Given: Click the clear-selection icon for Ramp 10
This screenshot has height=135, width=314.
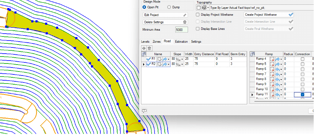Looking at the screenshot, I should [x=272, y=89].
